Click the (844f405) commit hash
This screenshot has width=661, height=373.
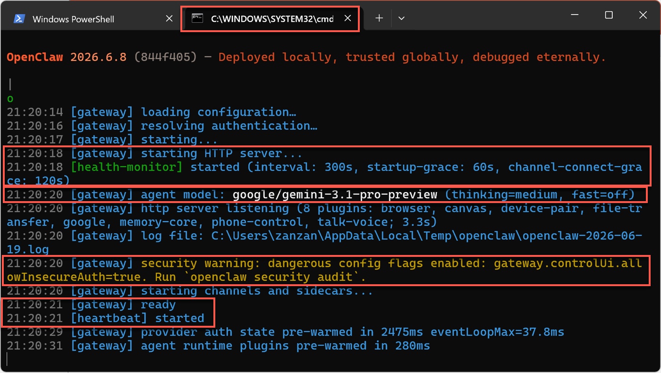click(x=165, y=57)
